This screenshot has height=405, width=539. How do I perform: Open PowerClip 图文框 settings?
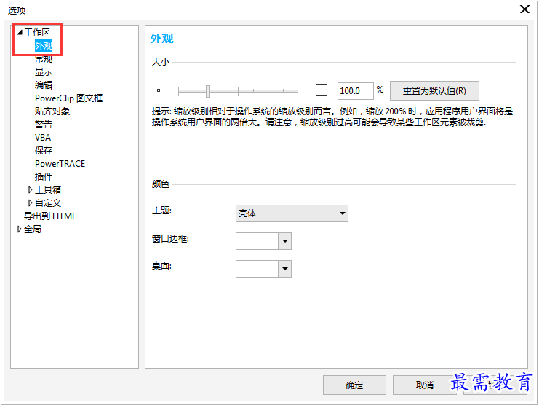(x=69, y=98)
